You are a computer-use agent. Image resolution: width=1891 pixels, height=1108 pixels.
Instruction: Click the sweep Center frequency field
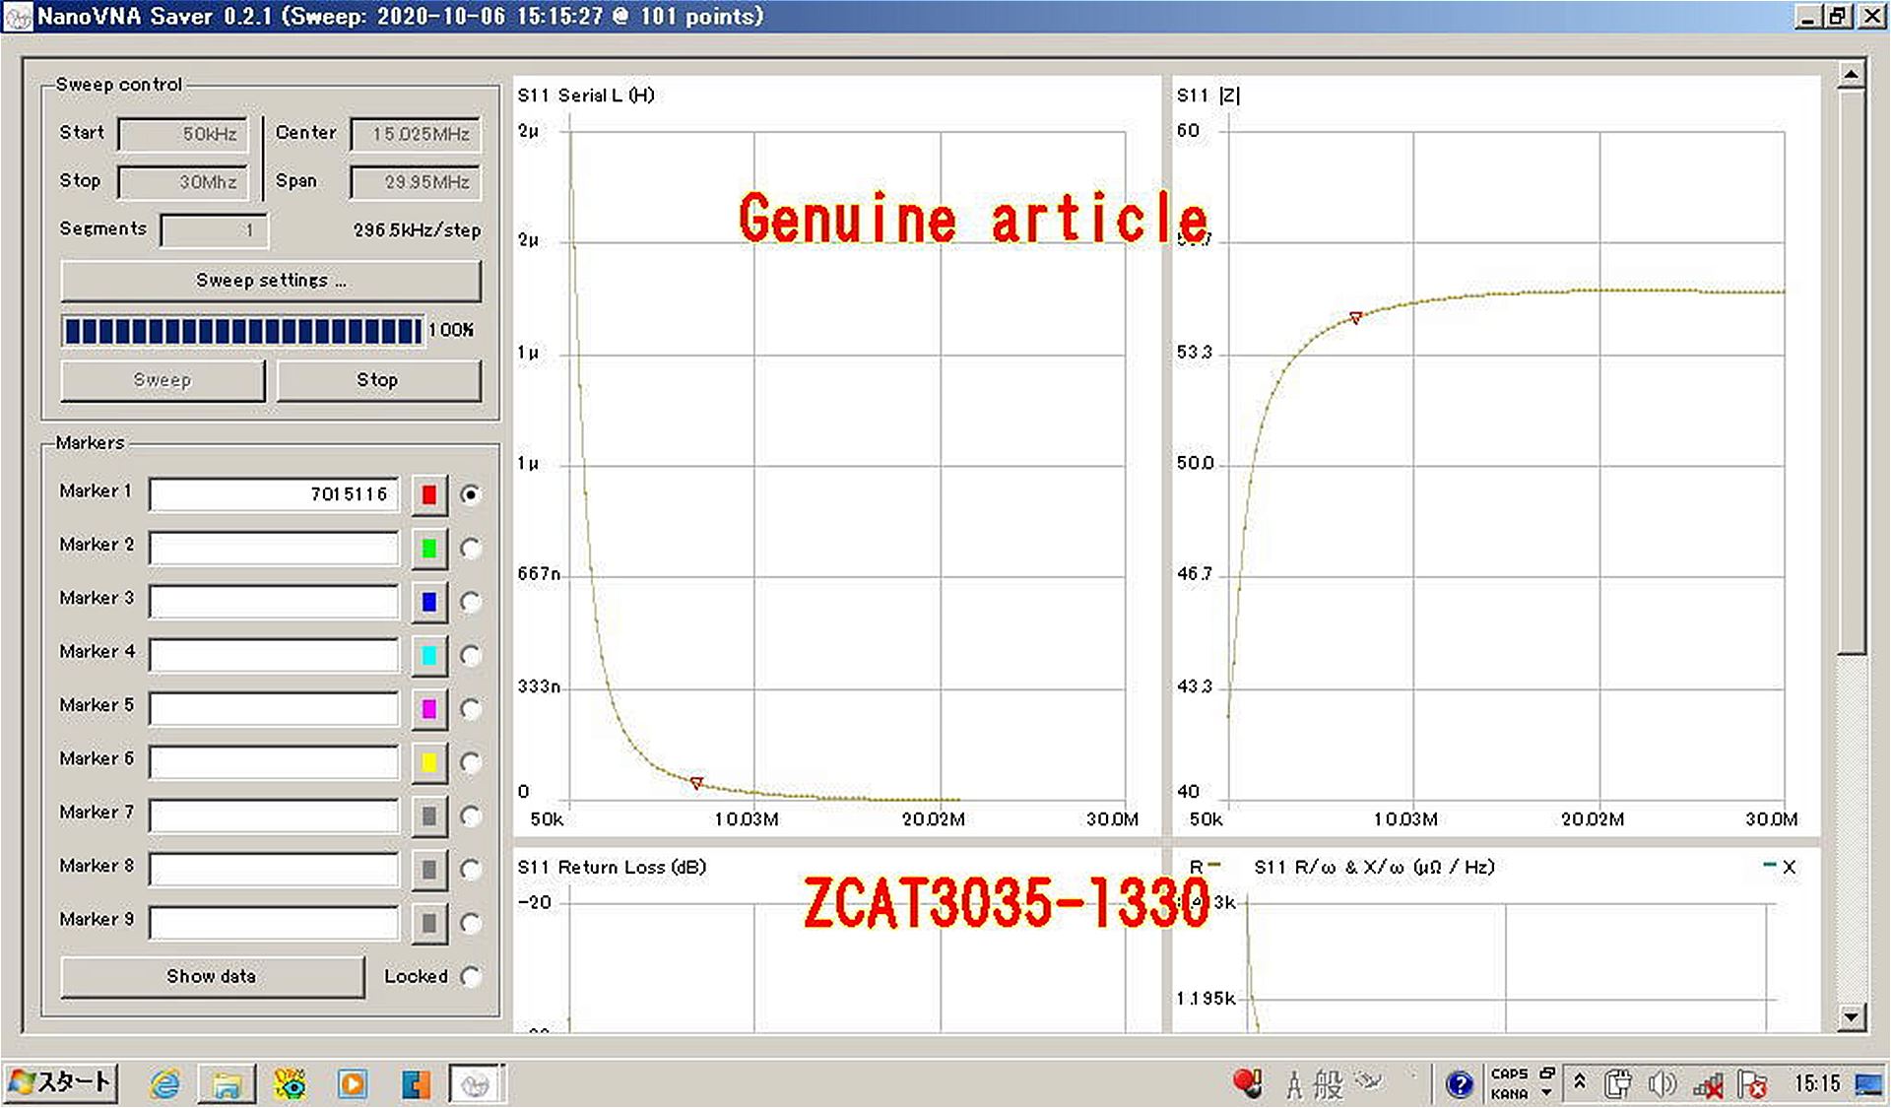click(416, 134)
